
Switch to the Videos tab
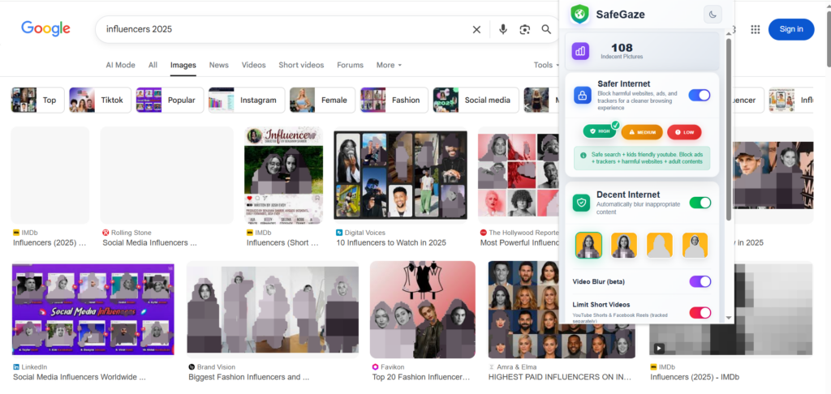click(x=253, y=65)
